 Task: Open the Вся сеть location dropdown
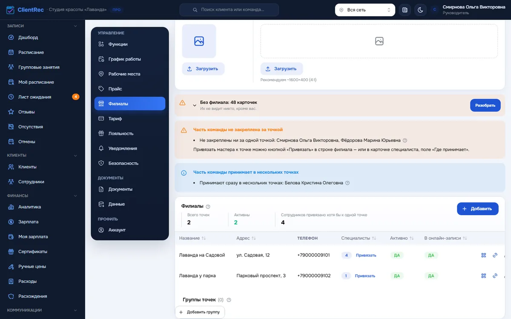365,10
